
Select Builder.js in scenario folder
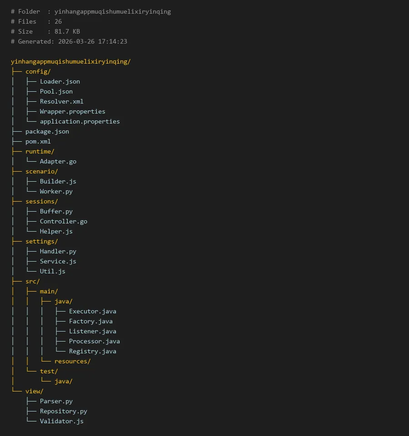pos(58,181)
